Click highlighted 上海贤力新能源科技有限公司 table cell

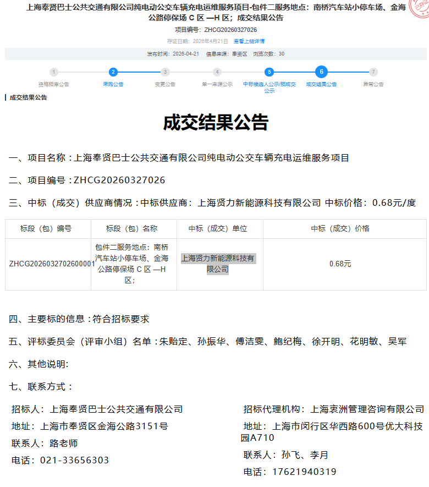click(218, 264)
